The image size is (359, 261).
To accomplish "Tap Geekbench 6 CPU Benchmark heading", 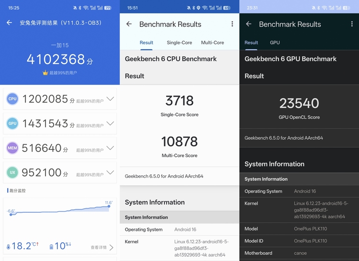I will 170,59.
